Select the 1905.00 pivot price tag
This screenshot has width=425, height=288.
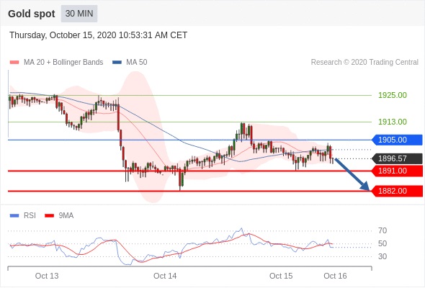pos(397,140)
